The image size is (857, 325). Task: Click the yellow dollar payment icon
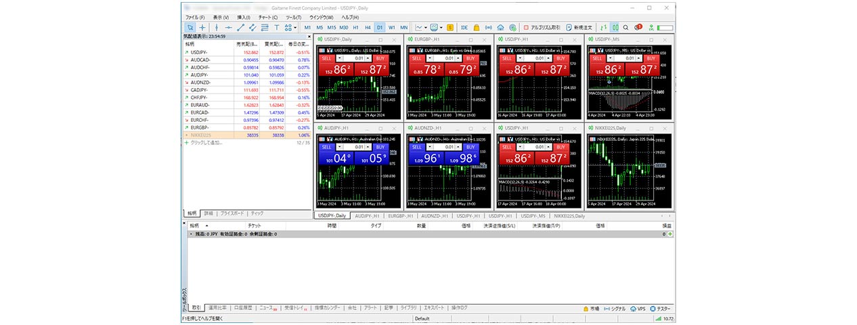click(x=450, y=28)
